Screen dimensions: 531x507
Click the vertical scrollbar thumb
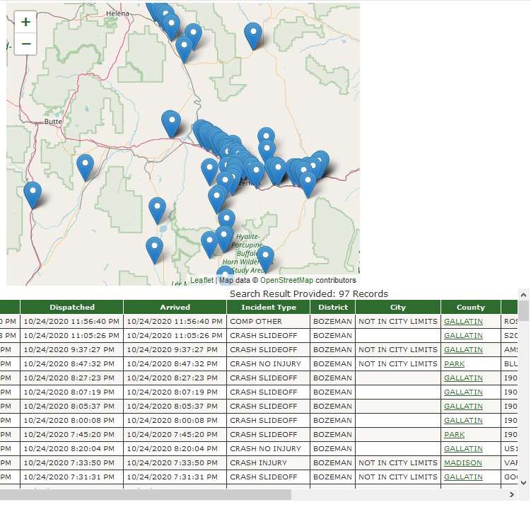coord(523,310)
